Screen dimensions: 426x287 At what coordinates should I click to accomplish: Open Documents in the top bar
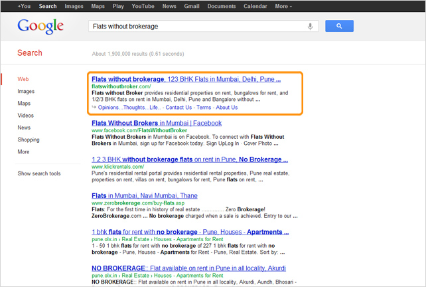click(222, 6)
